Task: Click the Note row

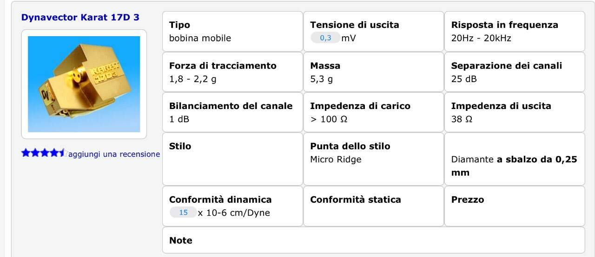Action: tap(374, 240)
